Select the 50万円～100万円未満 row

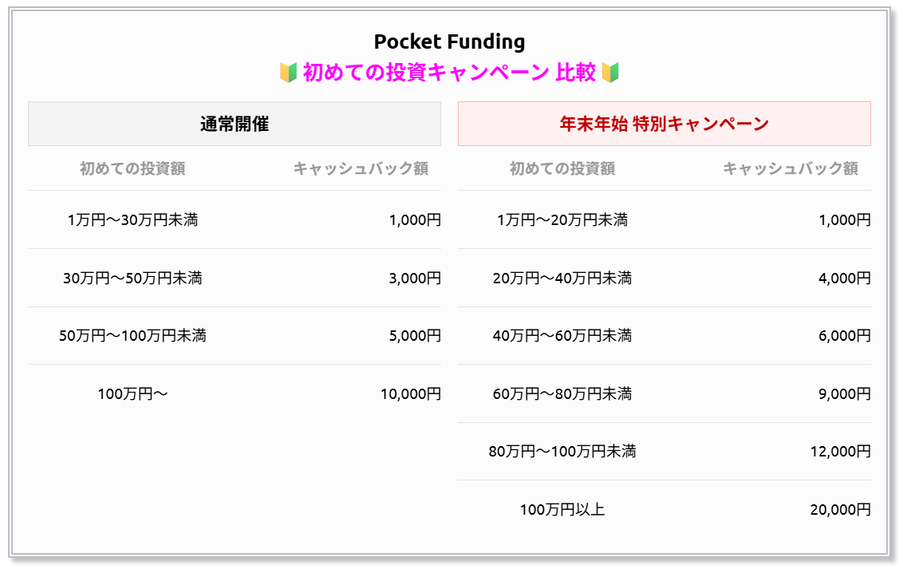235,335
